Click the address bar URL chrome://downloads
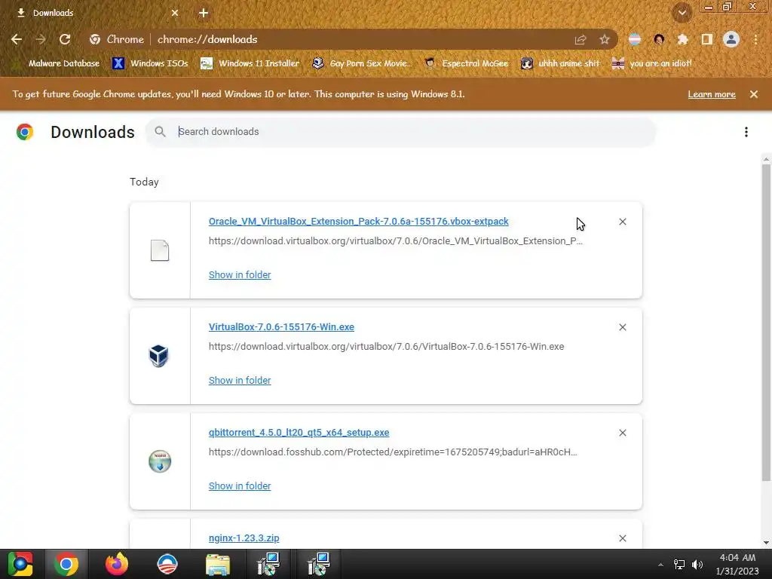The height and width of the screenshot is (579, 772). [x=207, y=39]
